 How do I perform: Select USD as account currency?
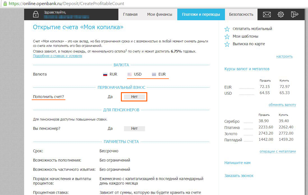tap(134, 74)
